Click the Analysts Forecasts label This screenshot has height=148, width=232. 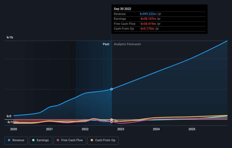tap(127, 44)
